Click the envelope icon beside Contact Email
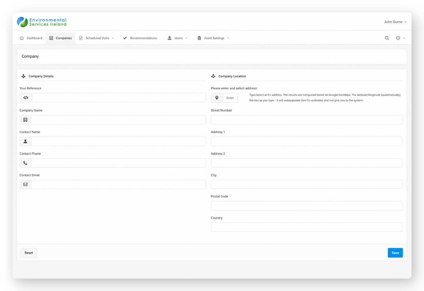Screen dimensions: 424x291 coord(25,184)
